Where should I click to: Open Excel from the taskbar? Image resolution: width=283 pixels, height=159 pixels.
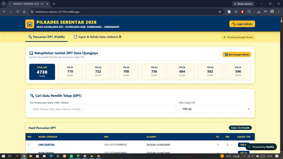(78, 156)
